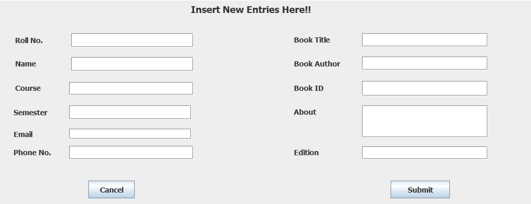This screenshot has height=204, width=531.
Task: Activate the Email input field
Action: pyautogui.click(x=130, y=134)
